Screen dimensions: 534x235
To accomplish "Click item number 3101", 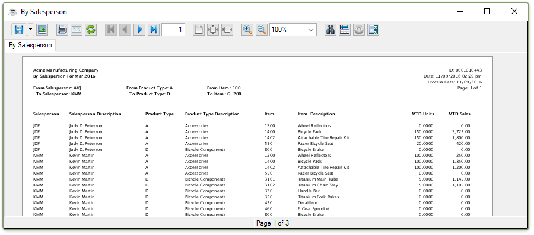I will (x=270, y=179).
